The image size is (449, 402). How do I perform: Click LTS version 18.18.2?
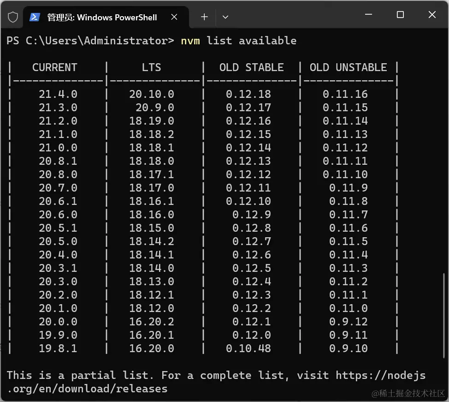pyautogui.click(x=152, y=134)
